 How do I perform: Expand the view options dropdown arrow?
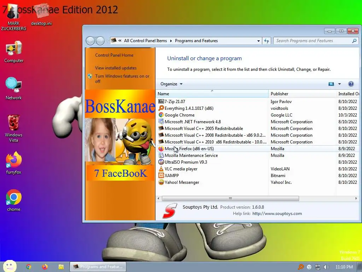(x=339, y=84)
